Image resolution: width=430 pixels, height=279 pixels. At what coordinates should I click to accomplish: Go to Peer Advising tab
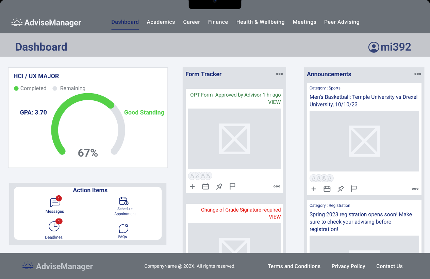(x=342, y=22)
